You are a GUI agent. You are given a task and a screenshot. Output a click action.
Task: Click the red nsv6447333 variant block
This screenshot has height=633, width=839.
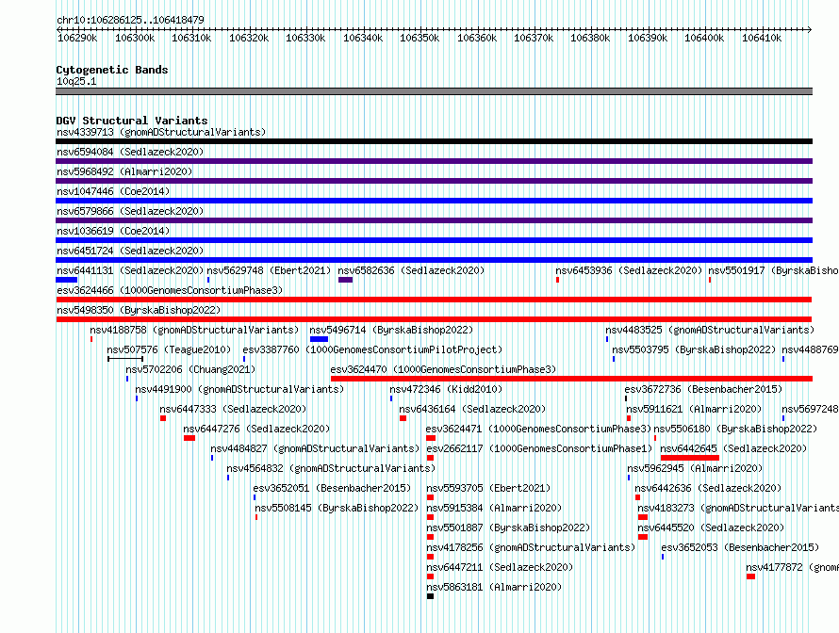click(x=163, y=418)
